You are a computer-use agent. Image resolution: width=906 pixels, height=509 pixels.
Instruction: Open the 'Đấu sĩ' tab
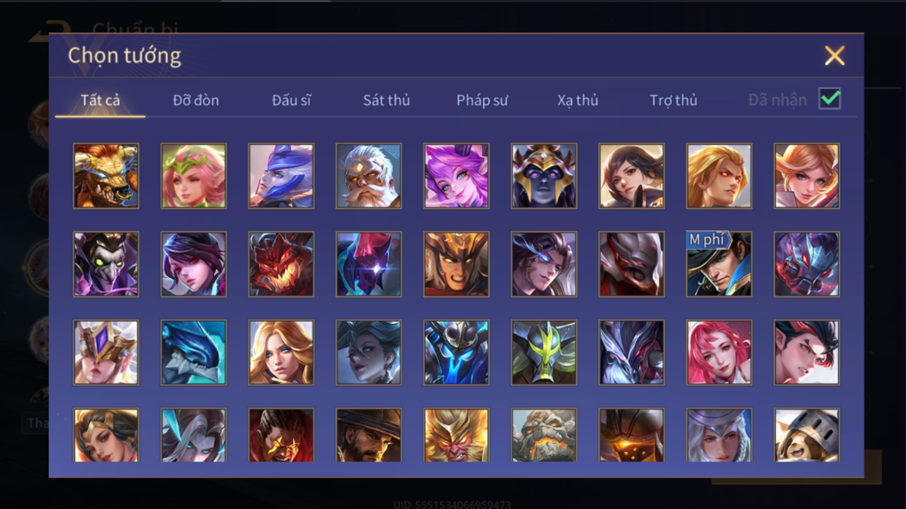291,100
